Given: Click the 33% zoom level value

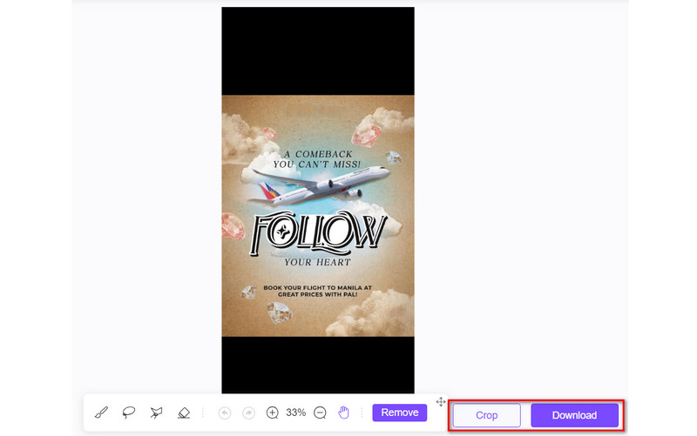Looking at the screenshot, I should (296, 413).
